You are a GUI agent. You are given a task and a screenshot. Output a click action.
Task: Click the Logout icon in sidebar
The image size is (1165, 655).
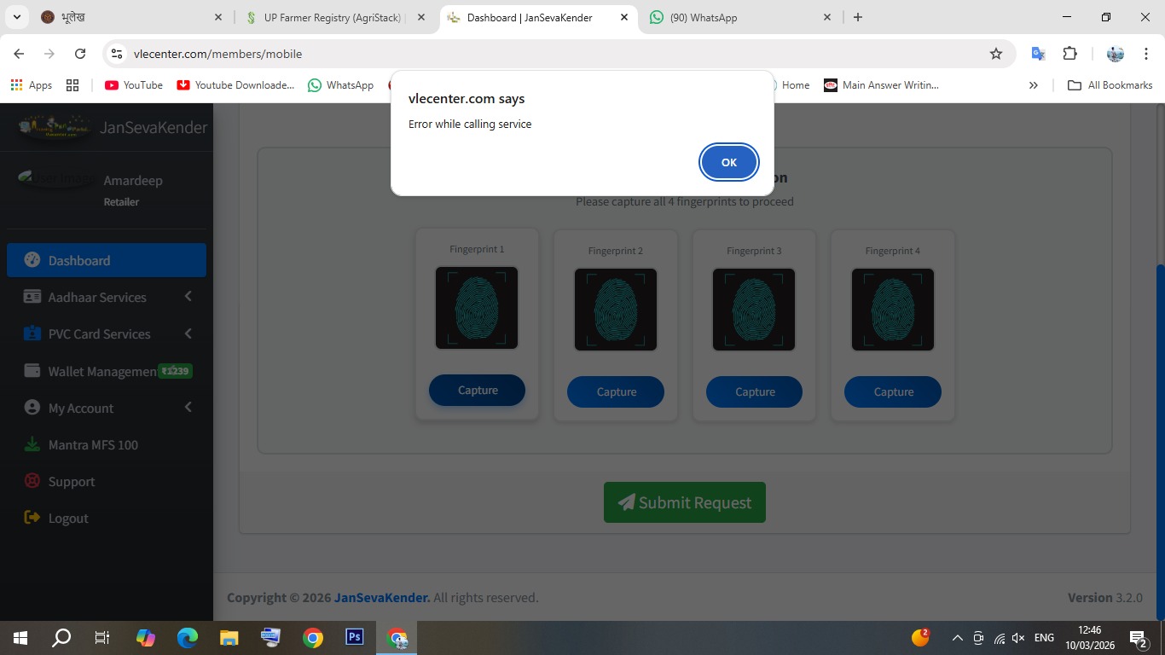[x=32, y=518]
